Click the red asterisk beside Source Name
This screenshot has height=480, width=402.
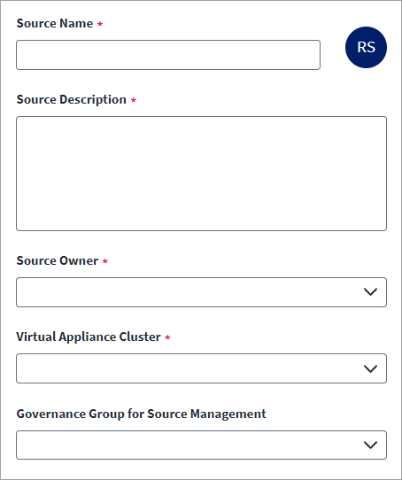(100, 24)
